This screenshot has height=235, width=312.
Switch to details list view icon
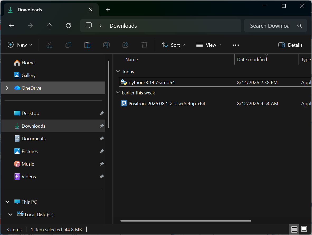[294, 229]
